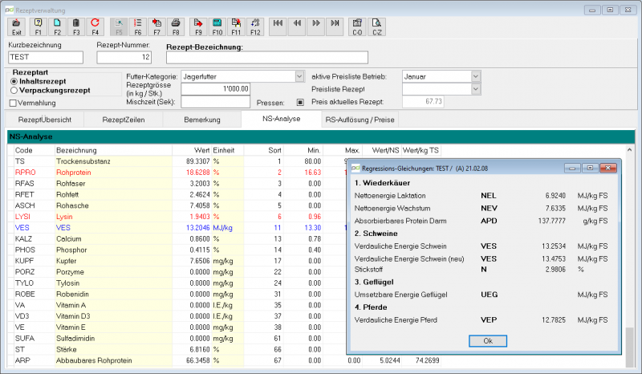Click the F3 delete trash icon

pyautogui.click(x=76, y=27)
